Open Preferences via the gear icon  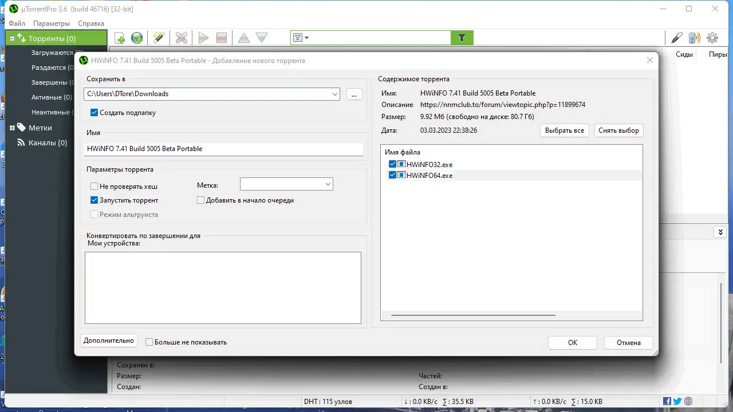point(712,37)
